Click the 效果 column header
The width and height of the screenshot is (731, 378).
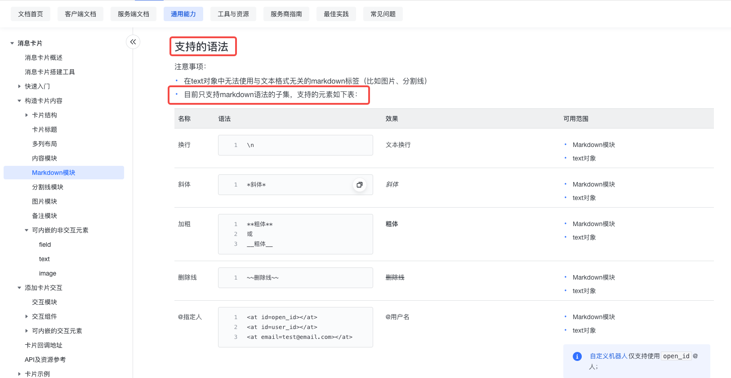pos(392,119)
